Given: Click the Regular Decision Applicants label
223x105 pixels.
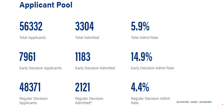Looking at the screenshot, I should click(33, 101).
